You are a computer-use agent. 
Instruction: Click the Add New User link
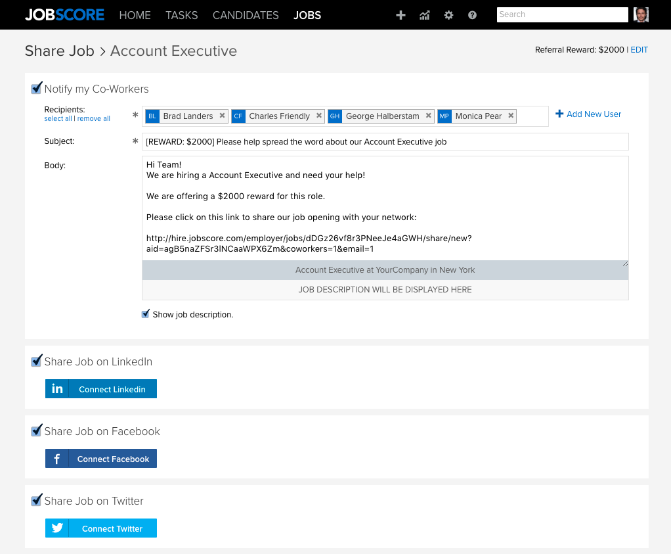(588, 114)
